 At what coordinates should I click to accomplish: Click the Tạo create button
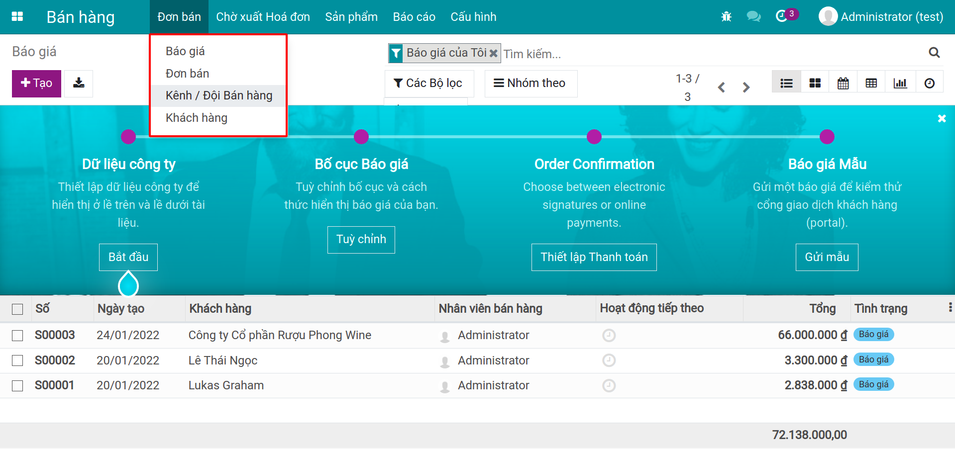[36, 83]
